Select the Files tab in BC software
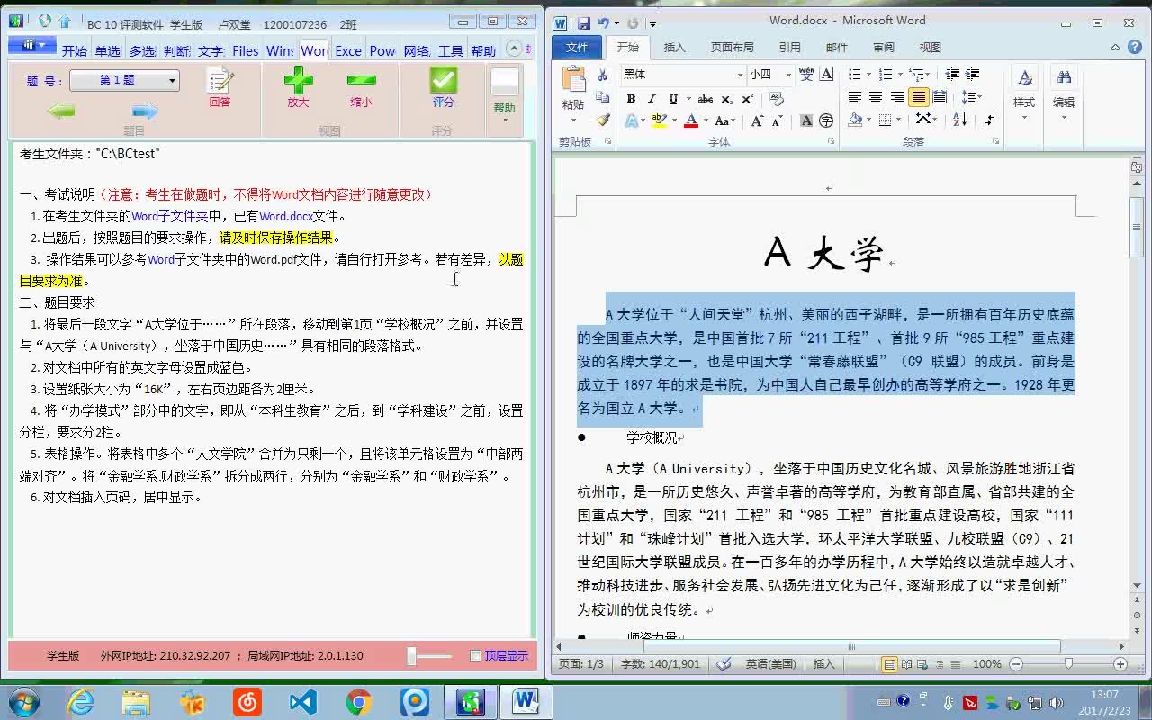Screen dimensions: 1152x720 pyautogui.click(x=246, y=51)
